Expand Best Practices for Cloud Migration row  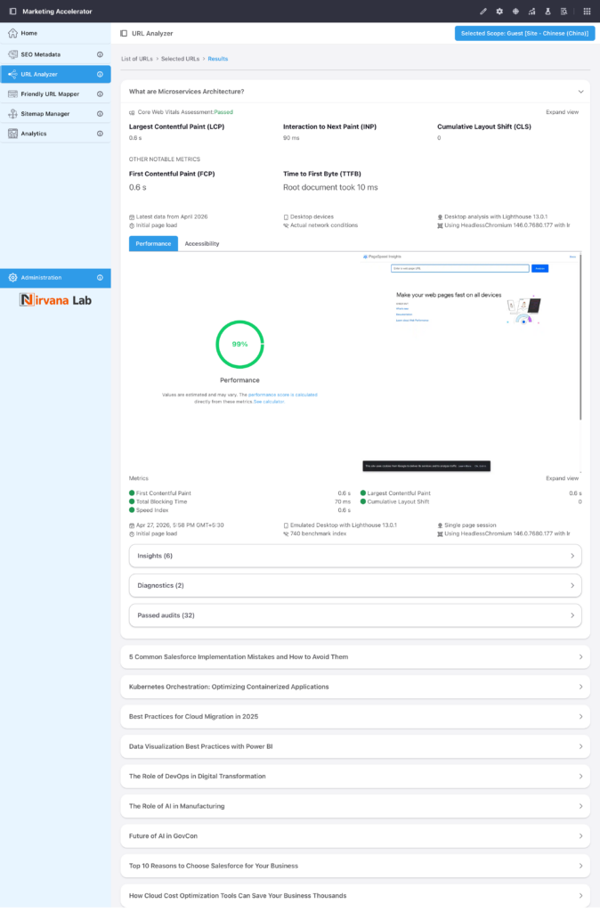point(355,717)
